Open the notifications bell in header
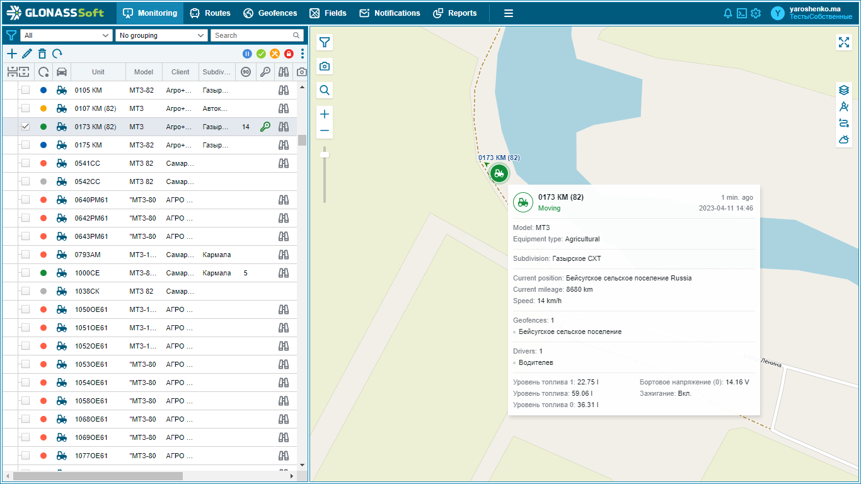861x484 pixels. point(728,13)
